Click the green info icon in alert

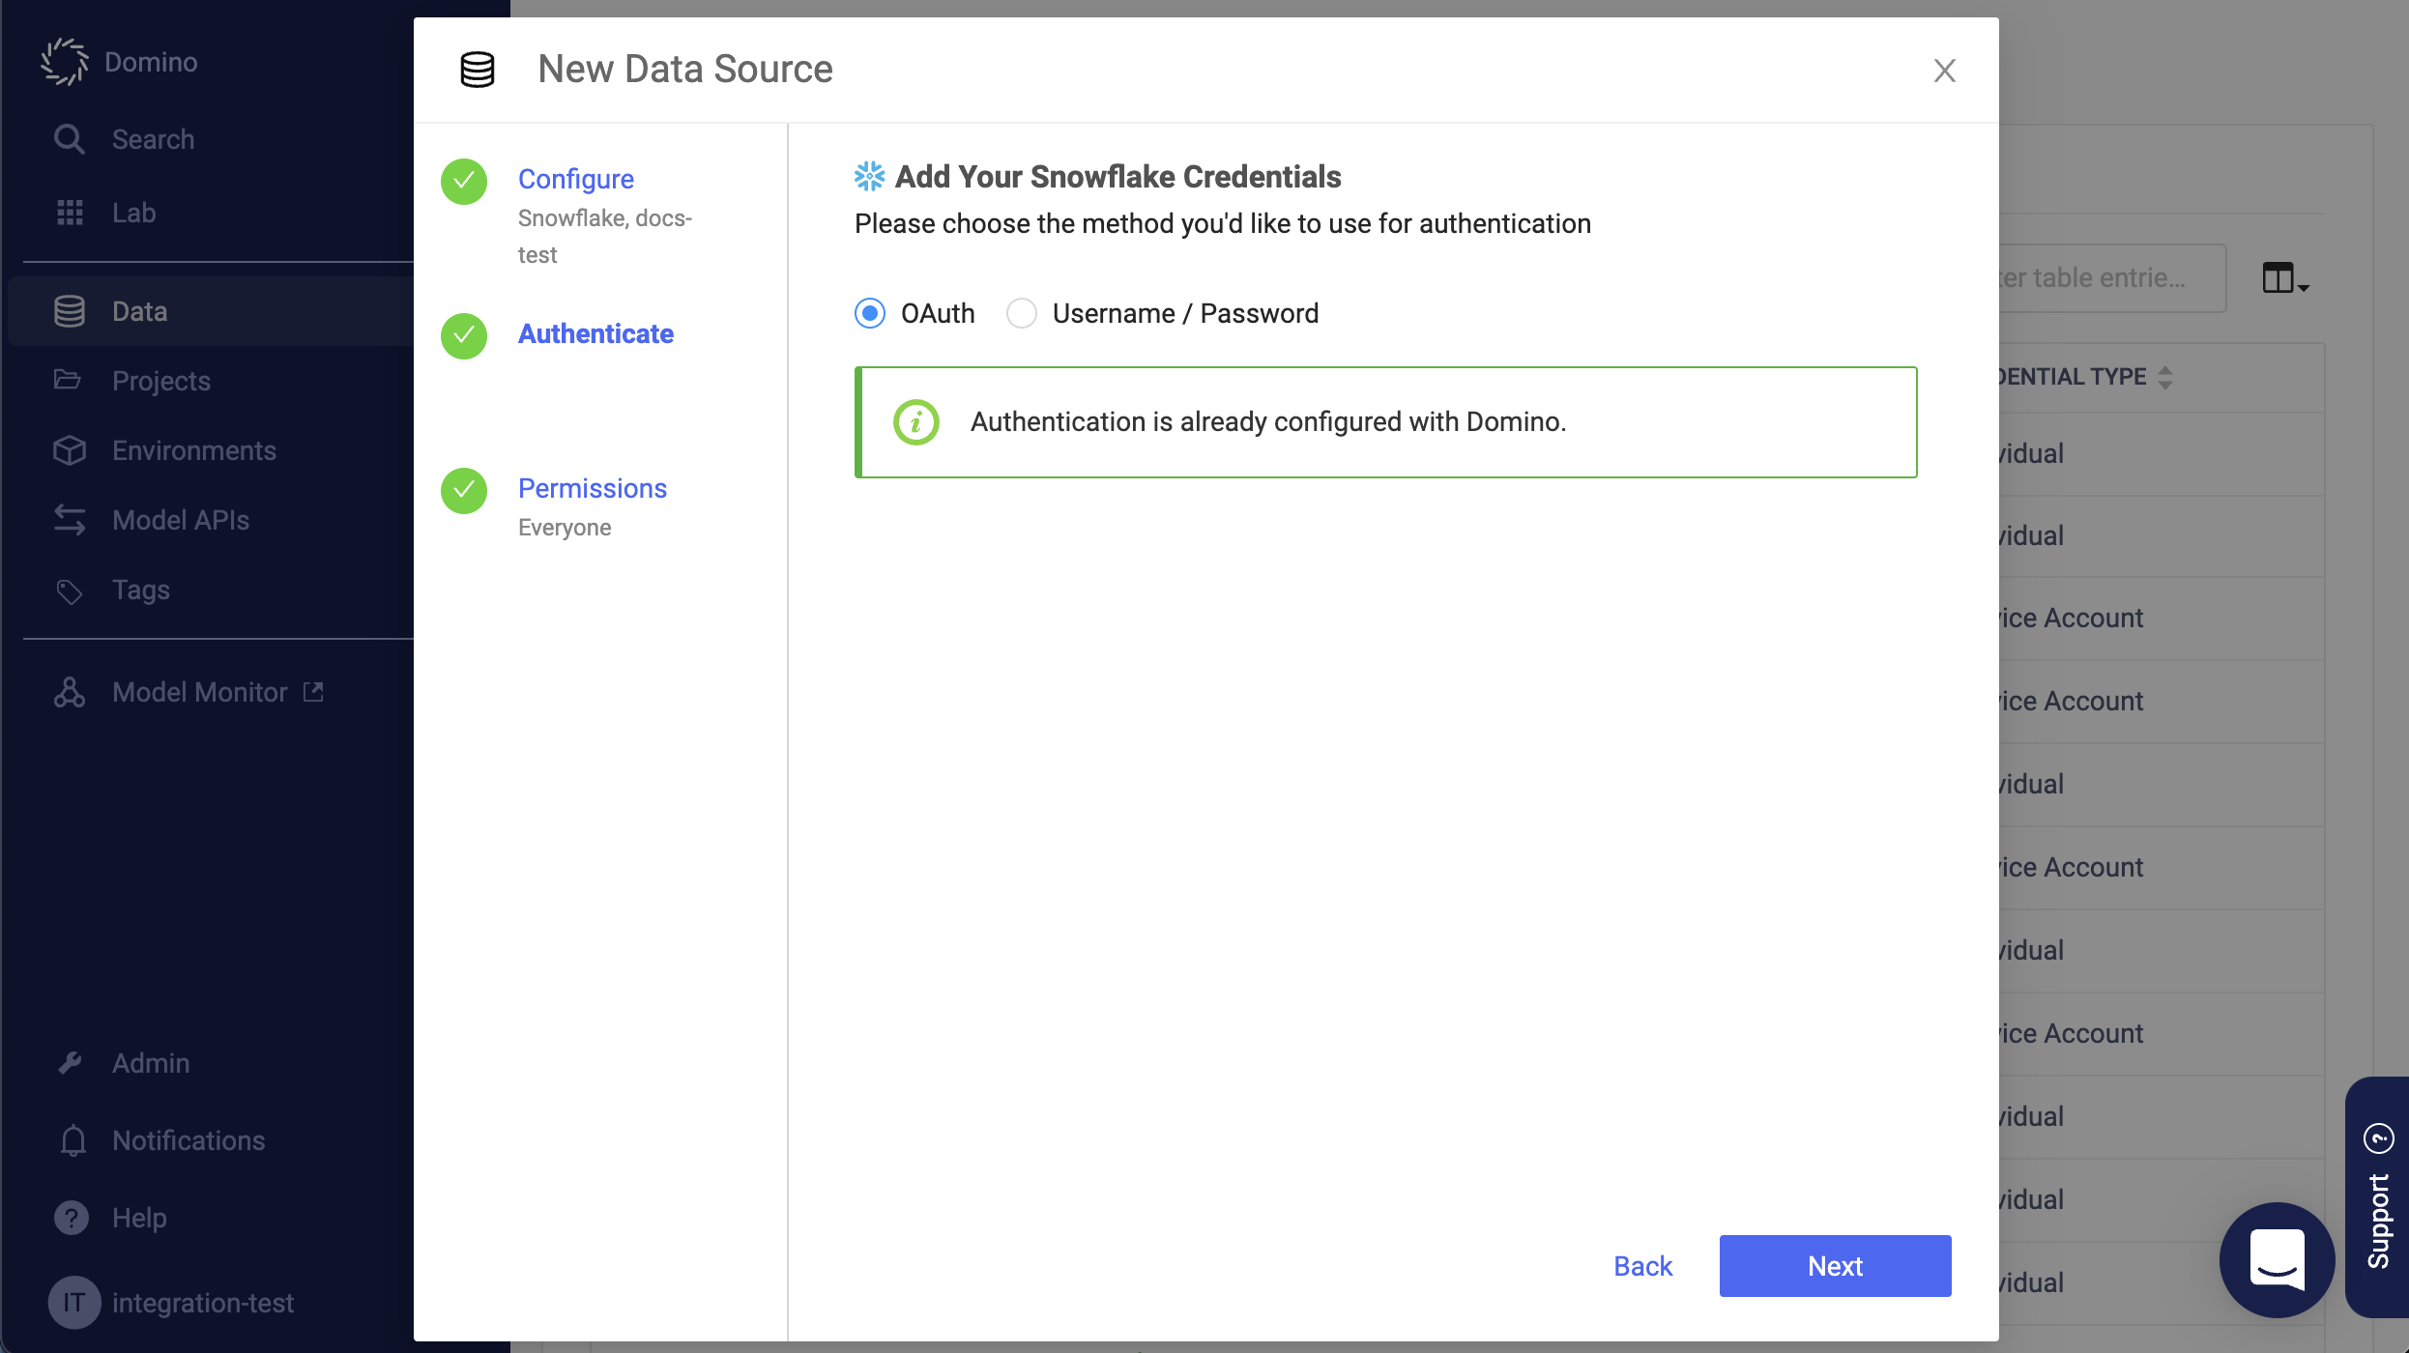pyautogui.click(x=916, y=422)
